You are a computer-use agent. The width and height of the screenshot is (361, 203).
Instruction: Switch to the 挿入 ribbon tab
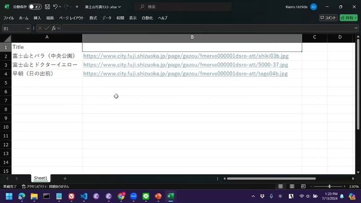37,18
